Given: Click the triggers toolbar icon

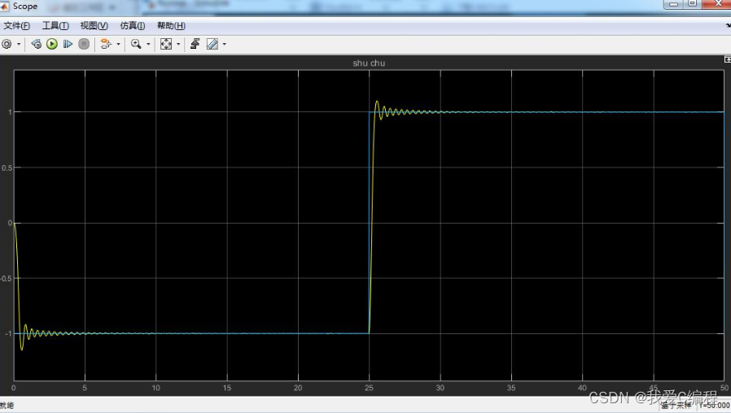Looking at the screenshot, I should pos(195,44).
